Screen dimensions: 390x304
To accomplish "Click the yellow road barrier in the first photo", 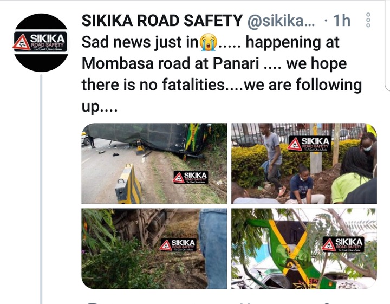I will [128, 184].
